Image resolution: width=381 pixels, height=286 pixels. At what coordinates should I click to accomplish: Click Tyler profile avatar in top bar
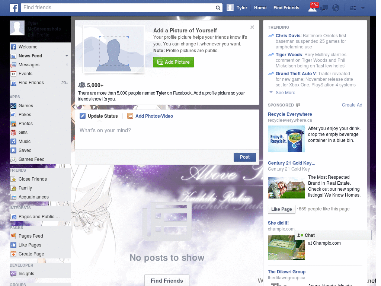pos(230,8)
